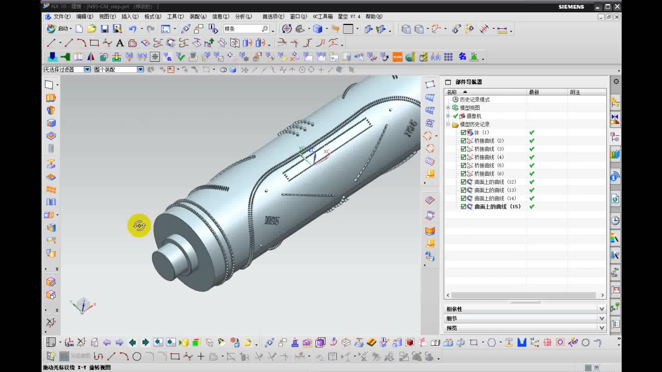Expand the 相依性 section panel
This screenshot has height=372, width=662.
coord(602,309)
